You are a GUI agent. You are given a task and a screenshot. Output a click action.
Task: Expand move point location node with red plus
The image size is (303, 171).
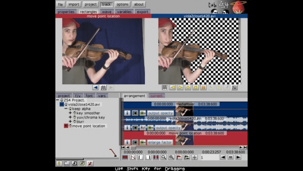pyautogui.click(x=66, y=126)
